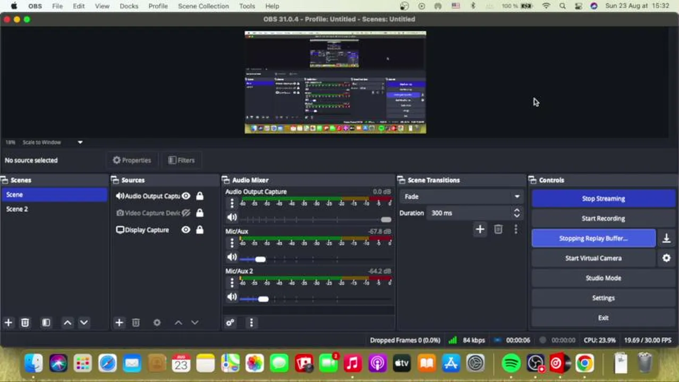This screenshot has width=679, height=382.
Task: Enable Studio Mode button
Action: click(603, 278)
